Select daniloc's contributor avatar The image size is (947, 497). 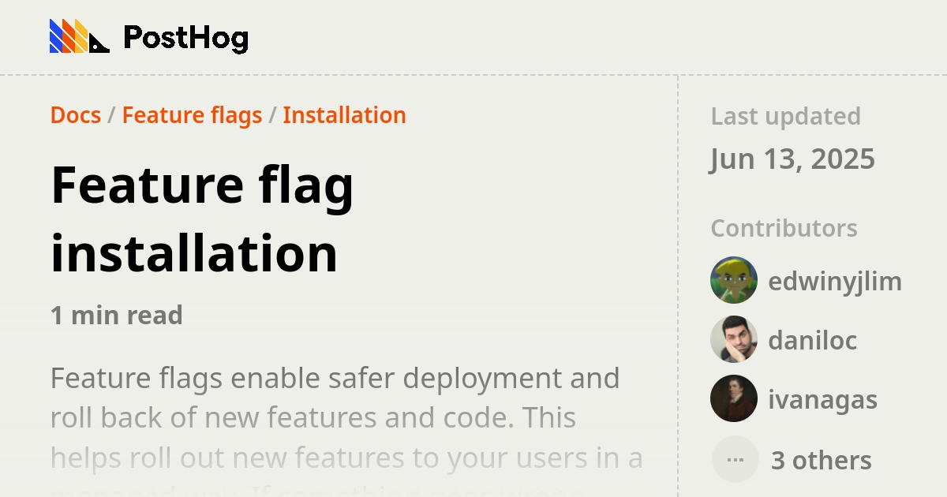pos(734,340)
